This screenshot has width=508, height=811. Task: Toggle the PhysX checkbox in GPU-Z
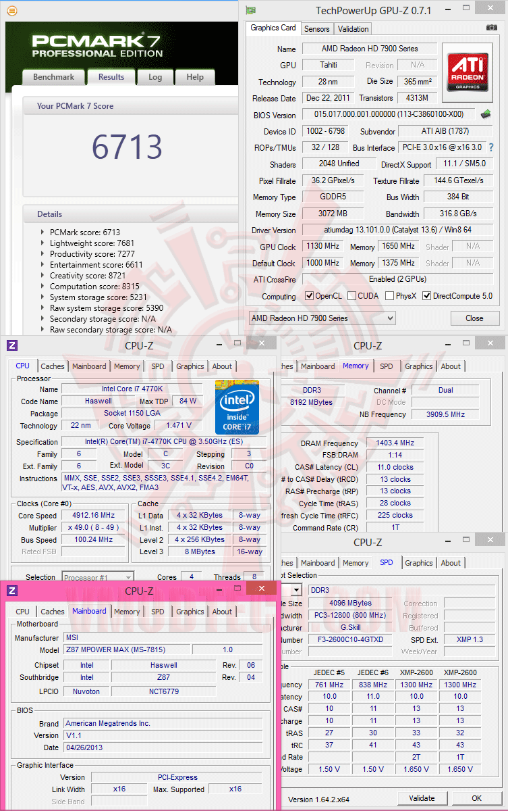pyautogui.click(x=389, y=296)
